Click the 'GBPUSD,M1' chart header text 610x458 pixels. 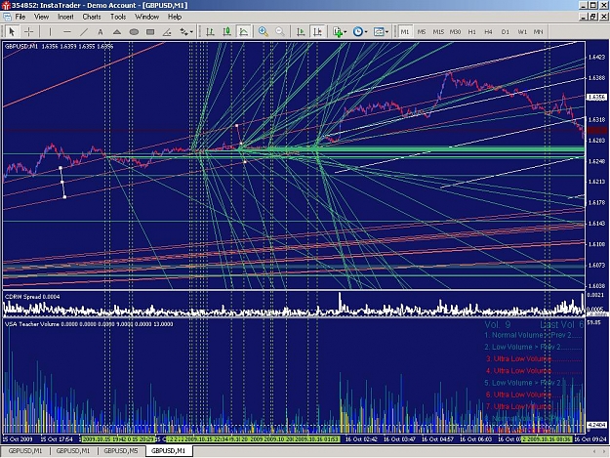click(x=21, y=46)
